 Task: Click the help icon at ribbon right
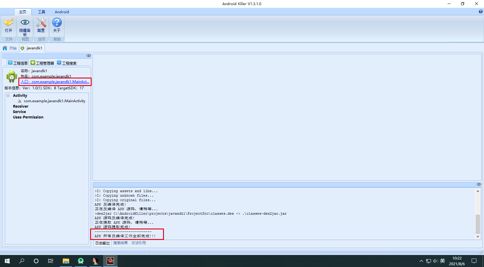click(x=480, y=11)
